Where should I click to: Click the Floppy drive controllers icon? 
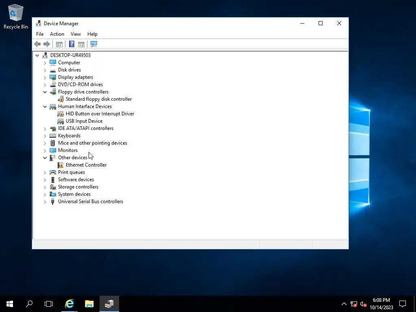pyautogui.click(x=53, y=92)
